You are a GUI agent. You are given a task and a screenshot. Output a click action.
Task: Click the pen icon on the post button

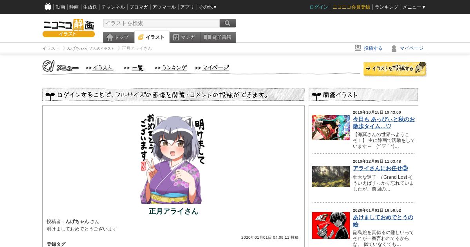tap(420, 67)
